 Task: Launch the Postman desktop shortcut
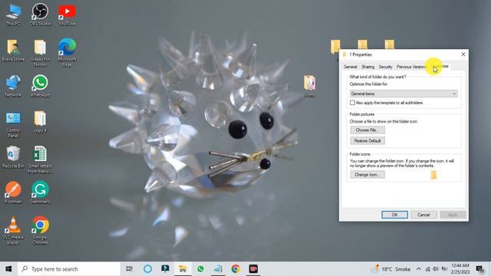pos(13,192)
